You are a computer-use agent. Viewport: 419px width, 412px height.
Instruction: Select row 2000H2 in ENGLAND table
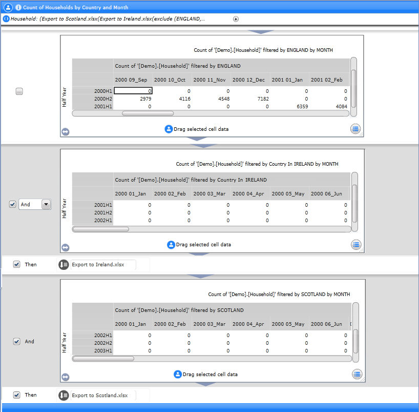pyautogui.click(x=93, y=99)
